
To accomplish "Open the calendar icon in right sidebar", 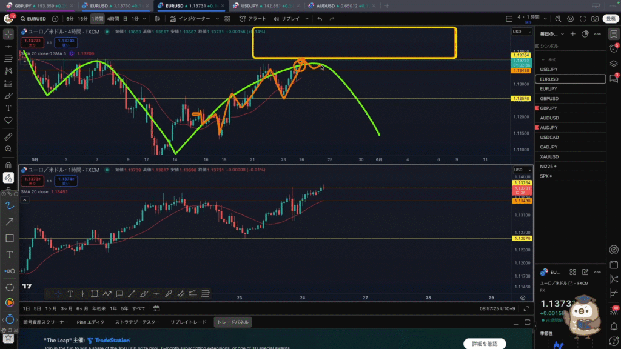I will click(614, 265).
